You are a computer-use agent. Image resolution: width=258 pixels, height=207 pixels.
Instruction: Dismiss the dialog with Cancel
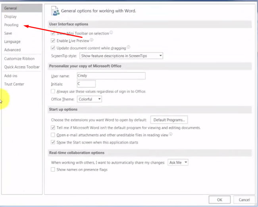244,200
